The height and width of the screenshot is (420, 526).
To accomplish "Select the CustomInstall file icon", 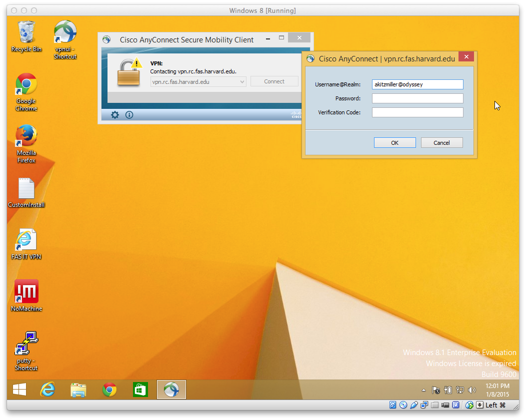I will pyautogui.click(x=26, y=192).
